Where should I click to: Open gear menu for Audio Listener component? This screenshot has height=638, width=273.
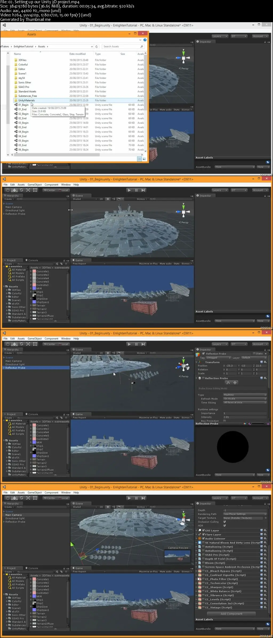click(265, 538)
